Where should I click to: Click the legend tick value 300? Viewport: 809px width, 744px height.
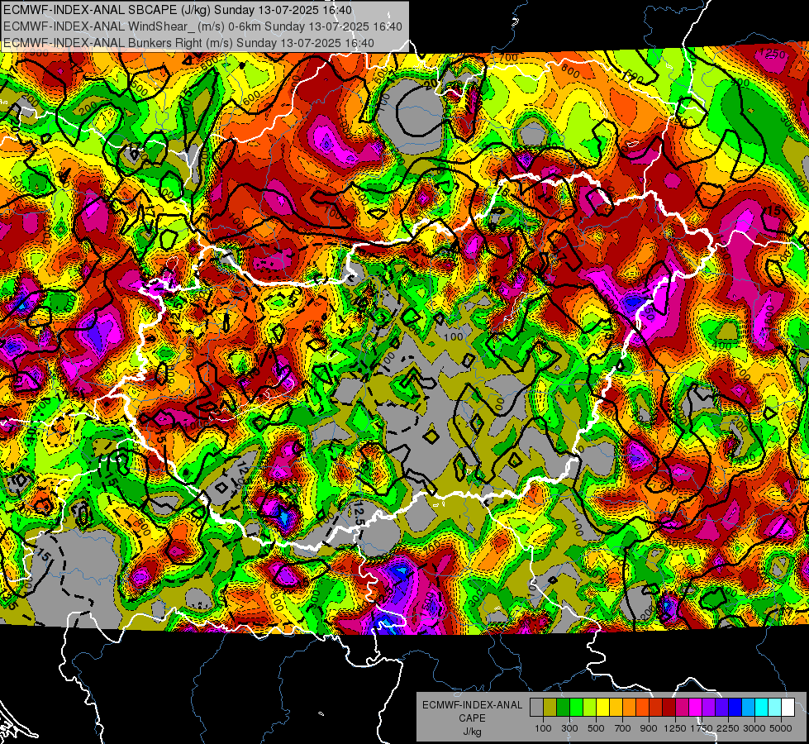569,728
